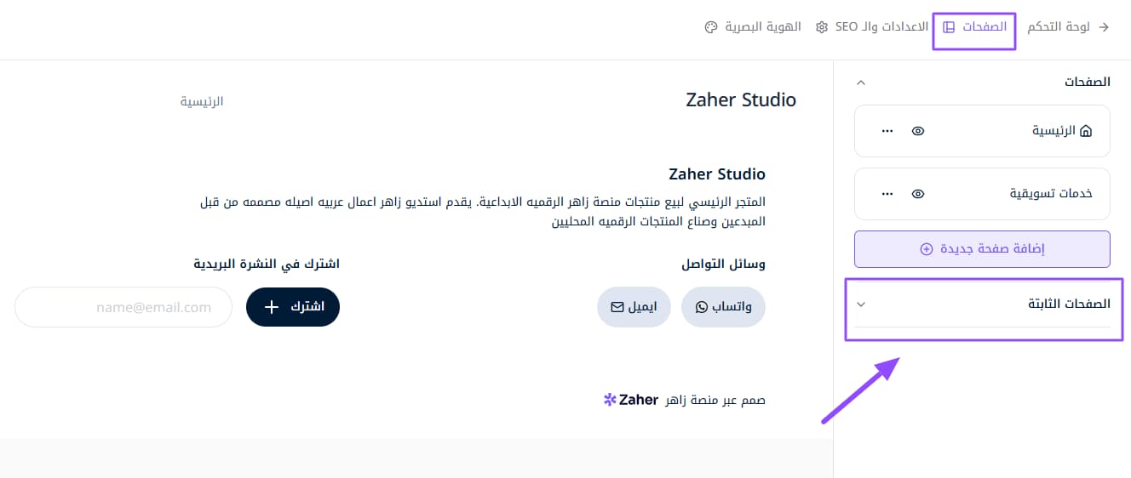Collapse the الصفحات section chevron
Screen dimensions: 1131x478
coord(860,83)
